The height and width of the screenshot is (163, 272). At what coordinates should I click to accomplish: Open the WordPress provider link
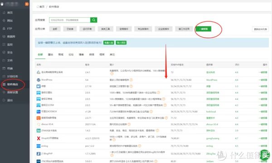(x=212, y=80)
